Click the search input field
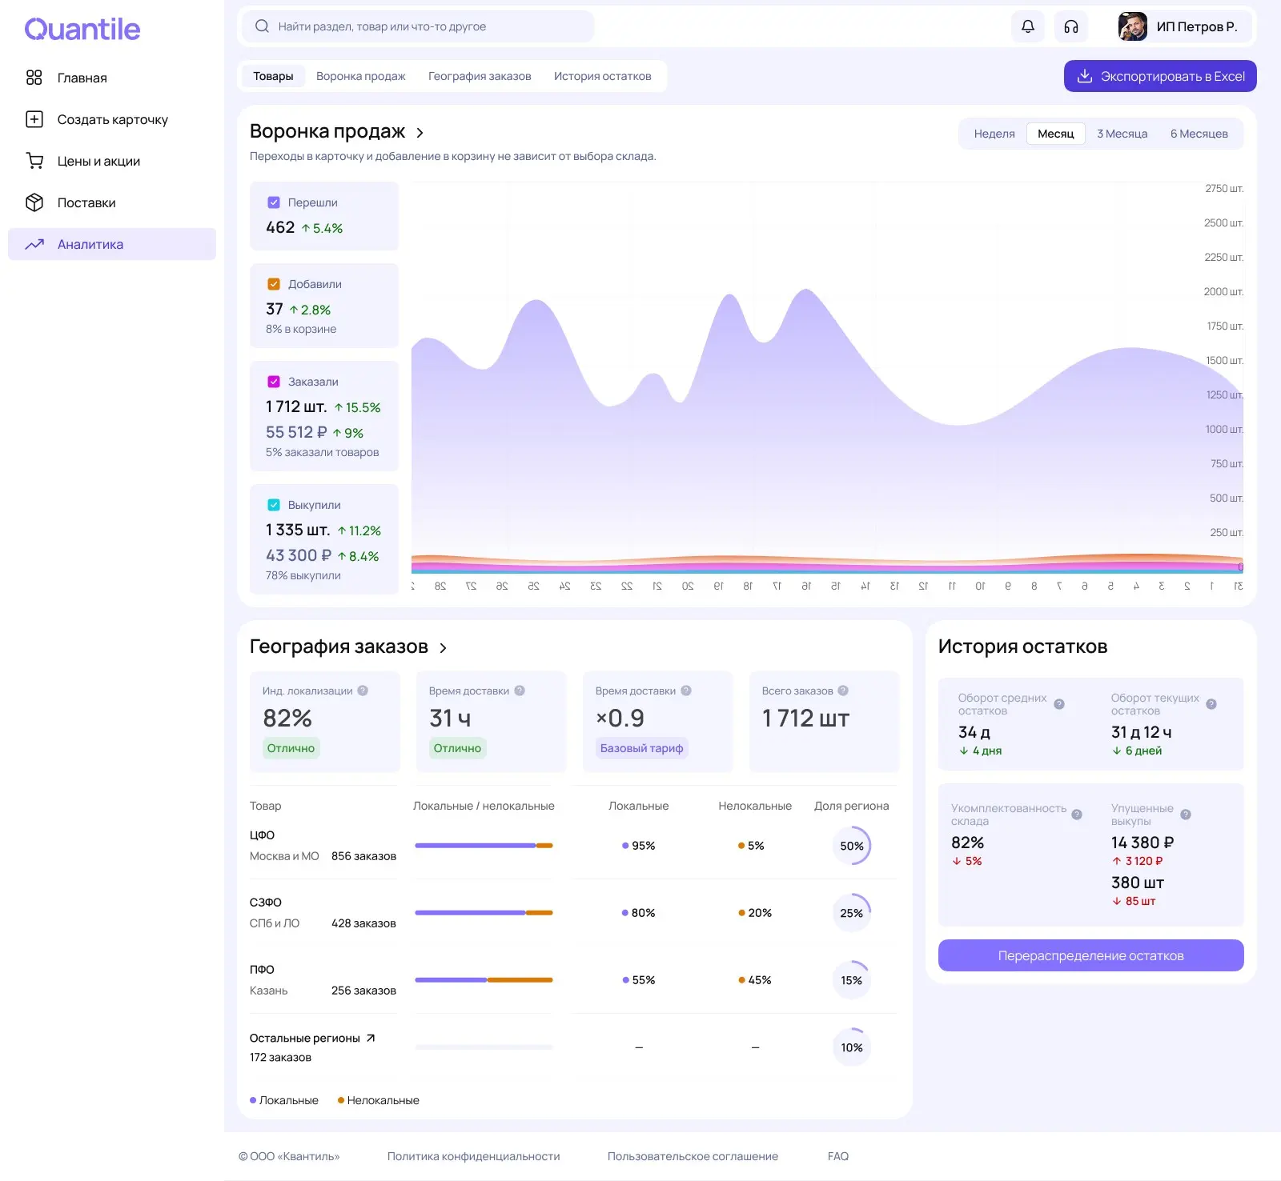The height and width of the screenshot is (1181, 1281). tap(418, 26)
